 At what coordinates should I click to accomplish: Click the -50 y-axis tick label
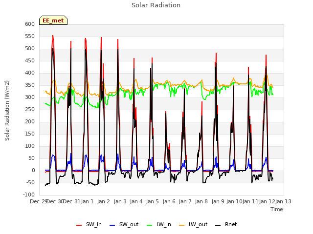click(x=31, y=182)
